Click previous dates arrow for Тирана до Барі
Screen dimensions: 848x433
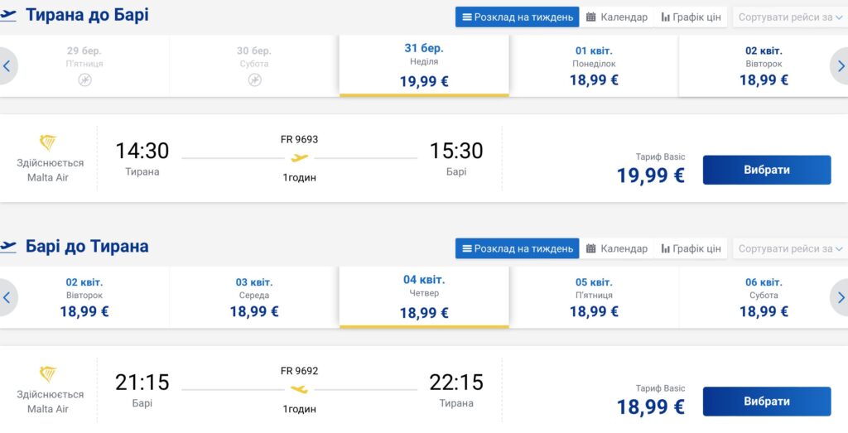pos(7,66)
